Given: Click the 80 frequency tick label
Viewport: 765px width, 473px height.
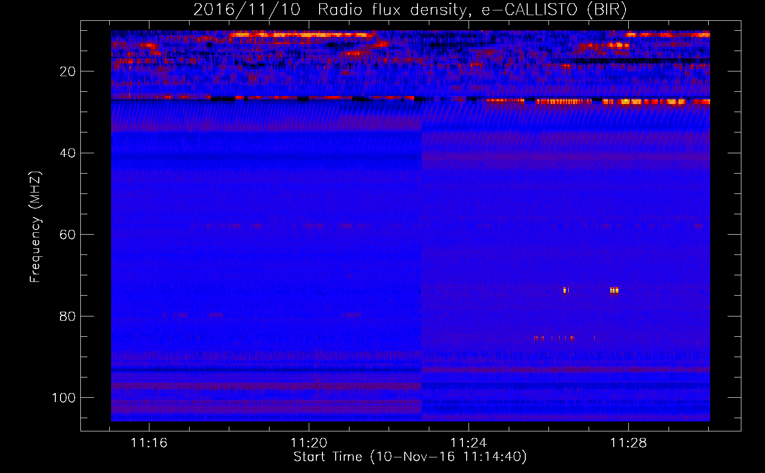Looking at the screenshot, I should tap(68, 316).
